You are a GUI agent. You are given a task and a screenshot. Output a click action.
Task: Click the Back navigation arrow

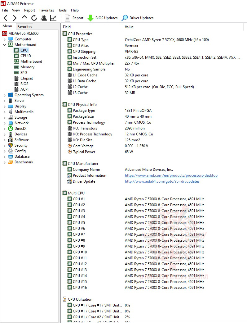[6, 18]
